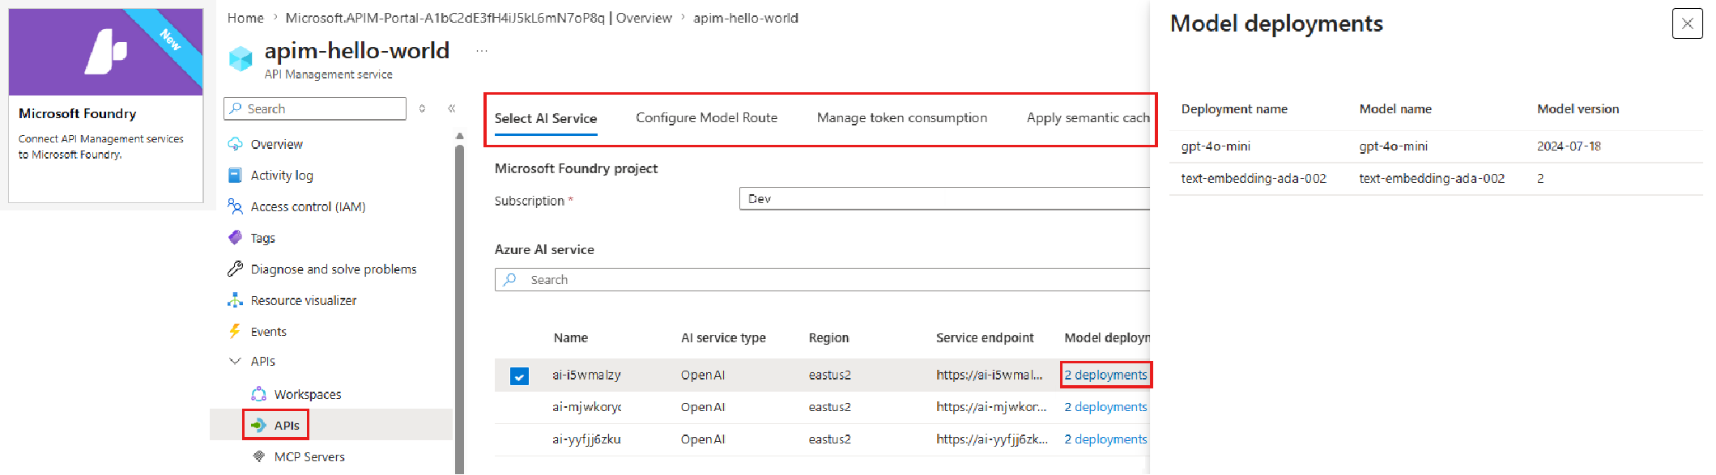Click the Overview cloud icon in sidebar
The height and width of the screenshot is (475, 1716).
(236, 144)
